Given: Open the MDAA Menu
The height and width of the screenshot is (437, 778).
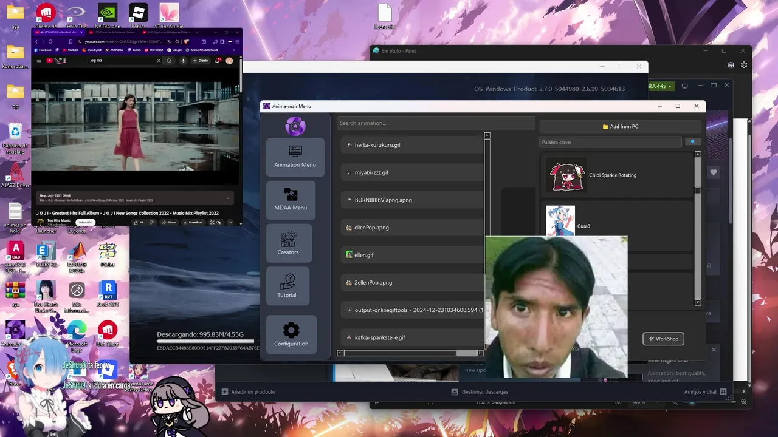Looking at the screenshot, I should tap(291, 200).
